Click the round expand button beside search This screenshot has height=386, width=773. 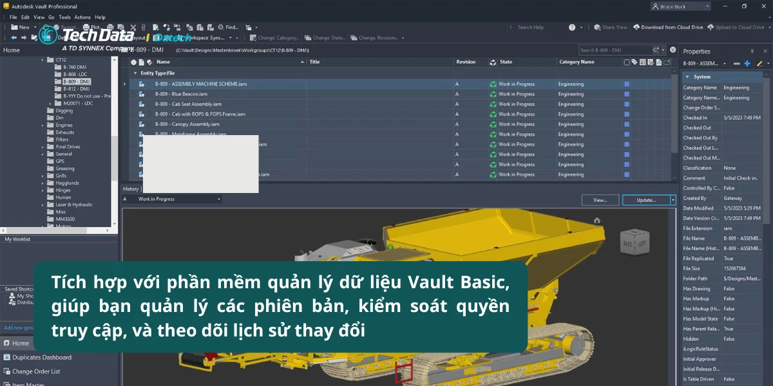(673, 50)
